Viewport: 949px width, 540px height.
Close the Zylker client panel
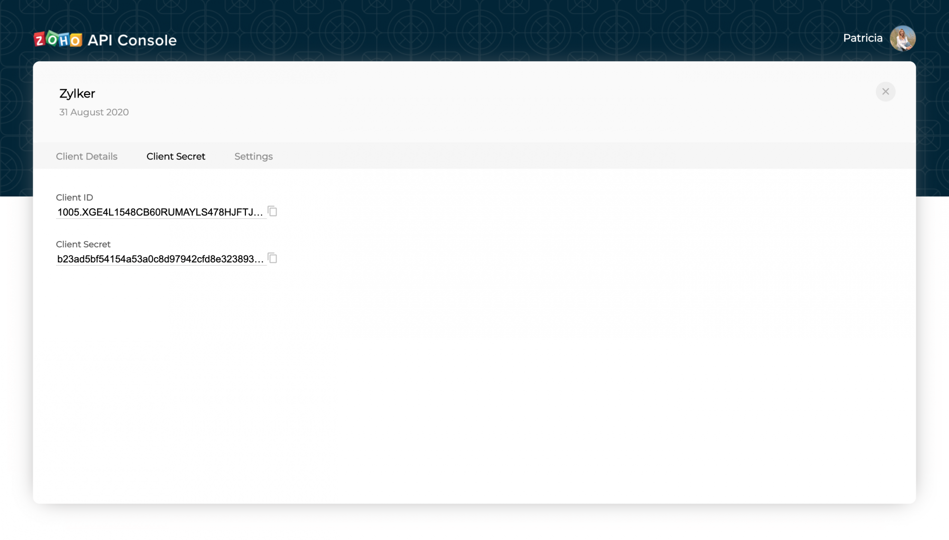pyautogui.click(x=885, y=92)
